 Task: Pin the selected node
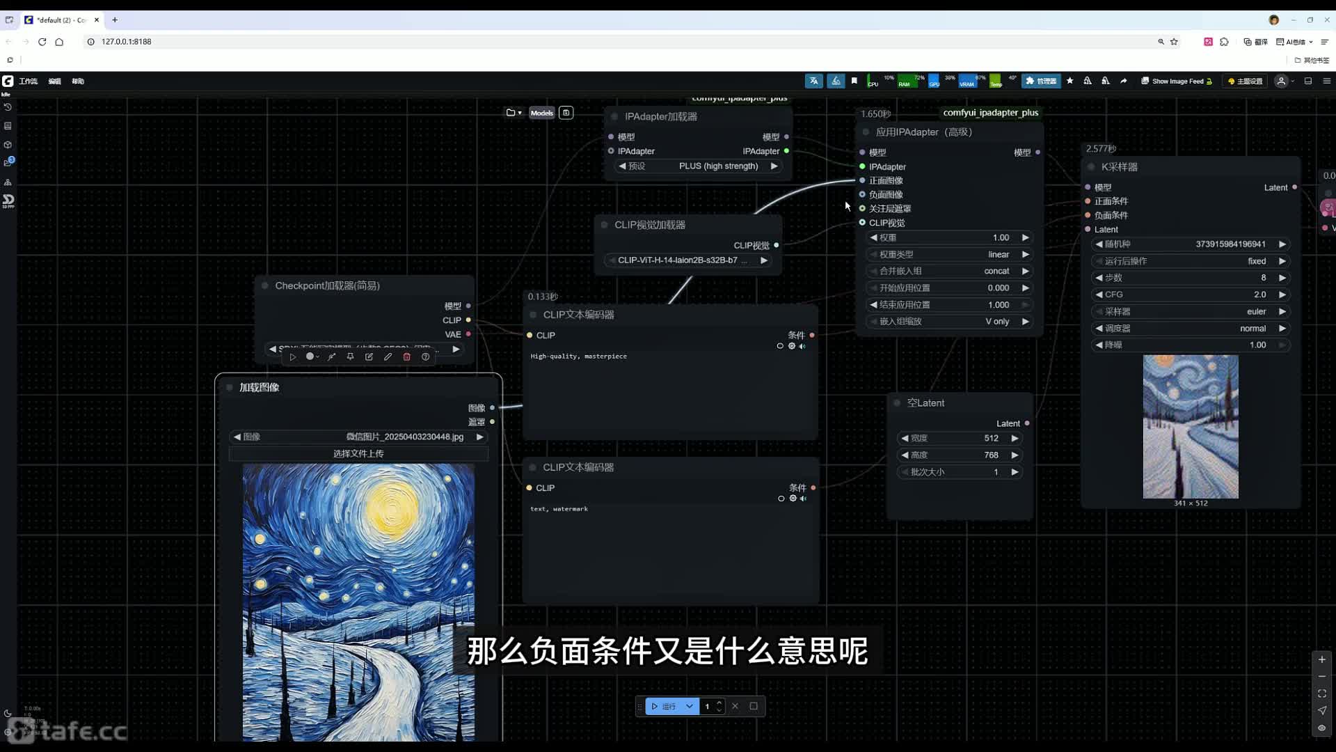tap(350, 357)
